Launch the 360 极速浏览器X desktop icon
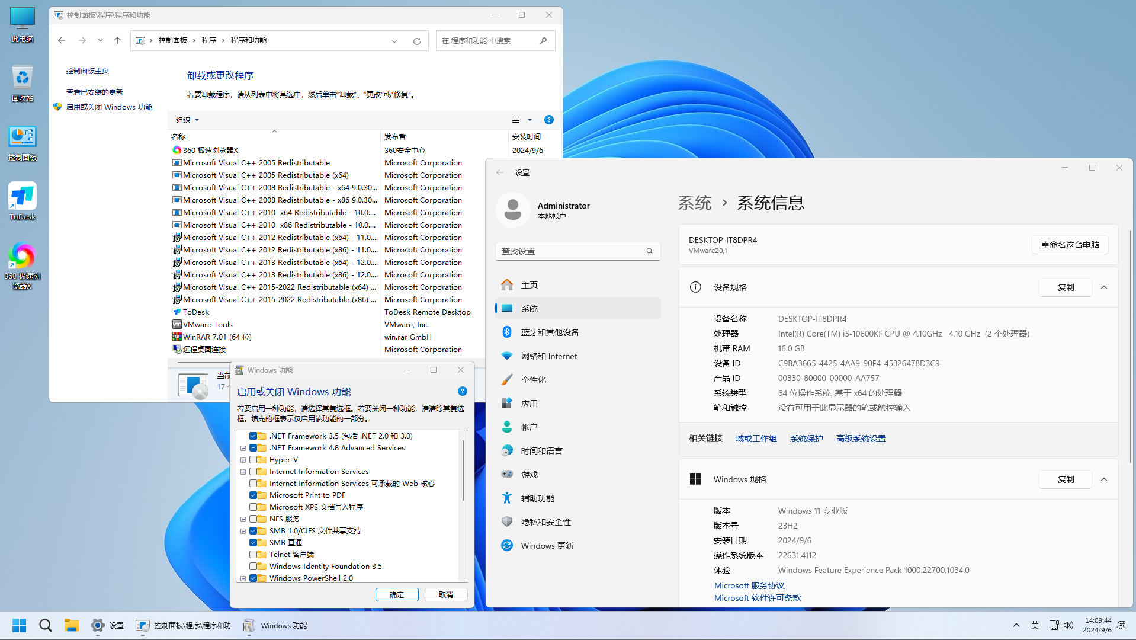Screen dimensions: 1136x640 [23, 266]
